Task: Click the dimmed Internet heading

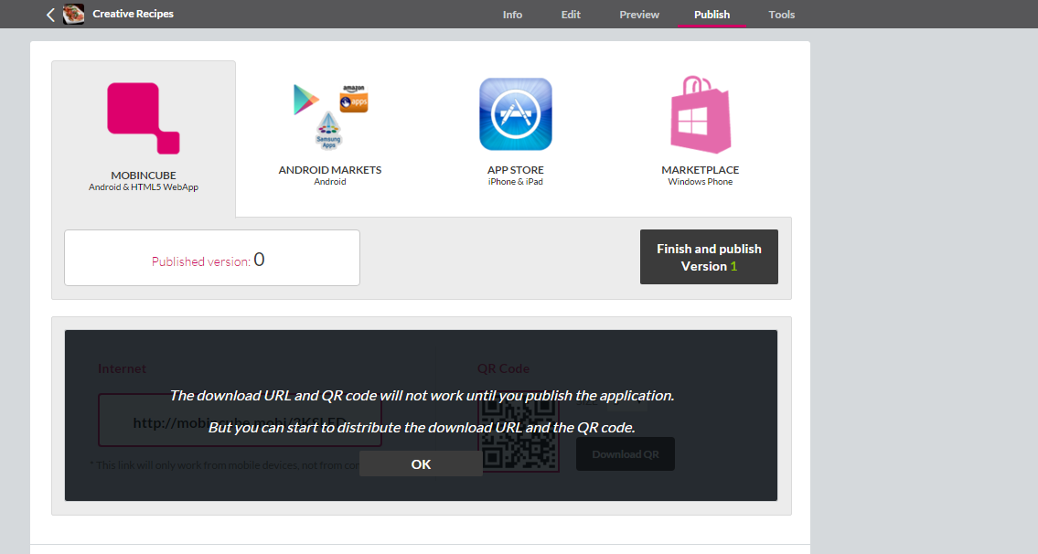Action: [122, 368]
